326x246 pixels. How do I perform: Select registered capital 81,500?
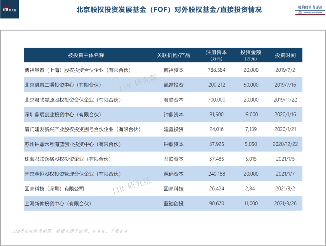pyautogui.click(x=216, y=115)
